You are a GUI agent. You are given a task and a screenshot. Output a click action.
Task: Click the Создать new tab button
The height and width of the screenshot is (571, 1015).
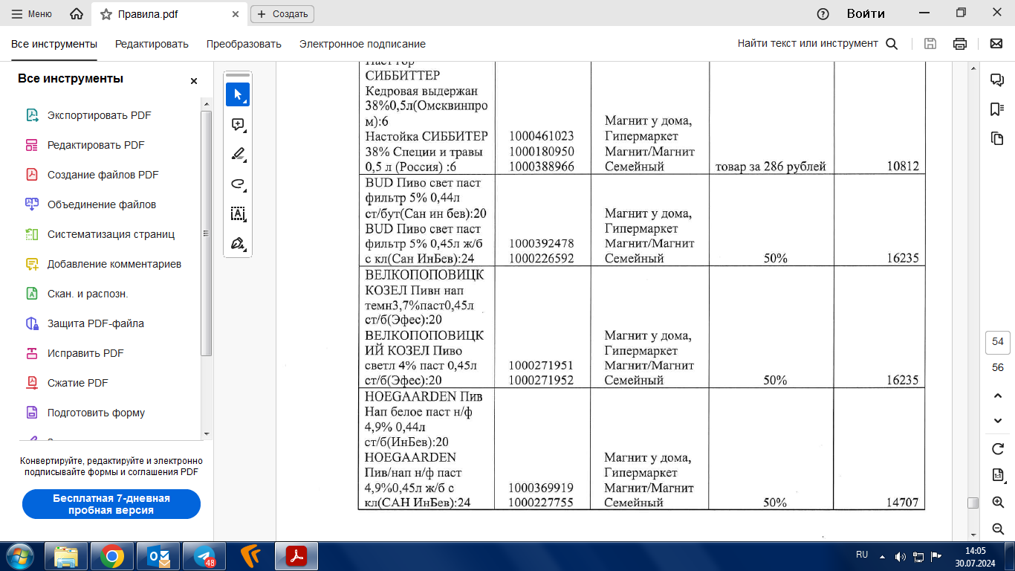pos(282,14)
